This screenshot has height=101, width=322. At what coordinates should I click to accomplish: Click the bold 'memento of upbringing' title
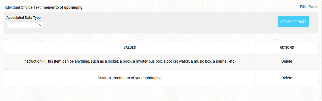[62, 8]
